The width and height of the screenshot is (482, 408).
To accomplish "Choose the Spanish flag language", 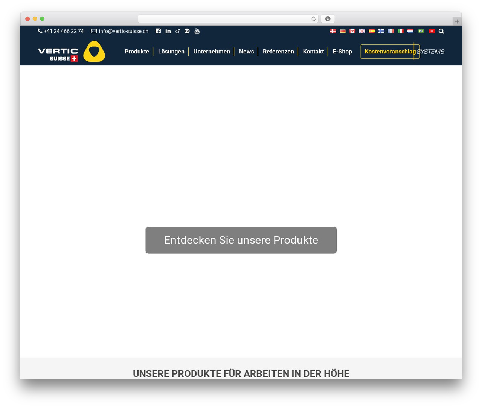I will [372, 31].
